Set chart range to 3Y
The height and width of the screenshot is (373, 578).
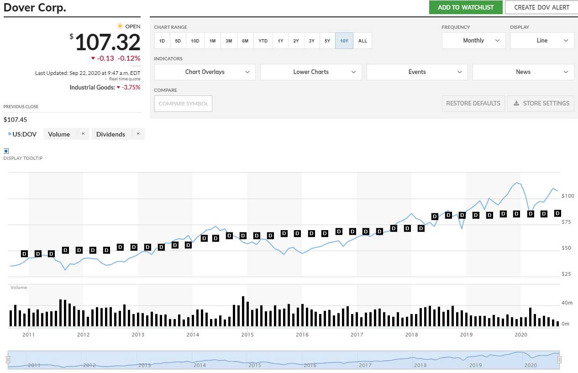pyautogui.click(x=311, y=41)
